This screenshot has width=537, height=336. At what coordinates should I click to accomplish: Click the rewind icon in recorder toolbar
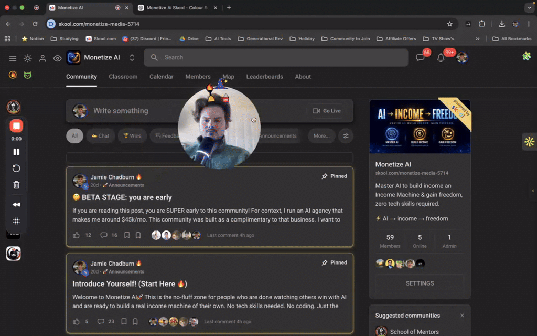[16, 204]
